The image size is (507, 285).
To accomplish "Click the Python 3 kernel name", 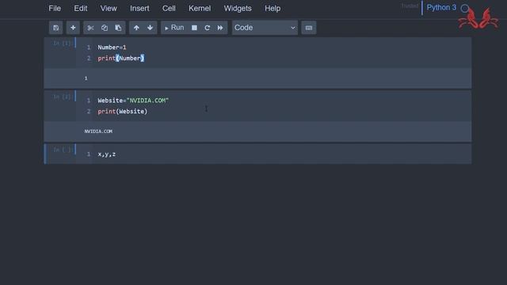I will point(441,7).
